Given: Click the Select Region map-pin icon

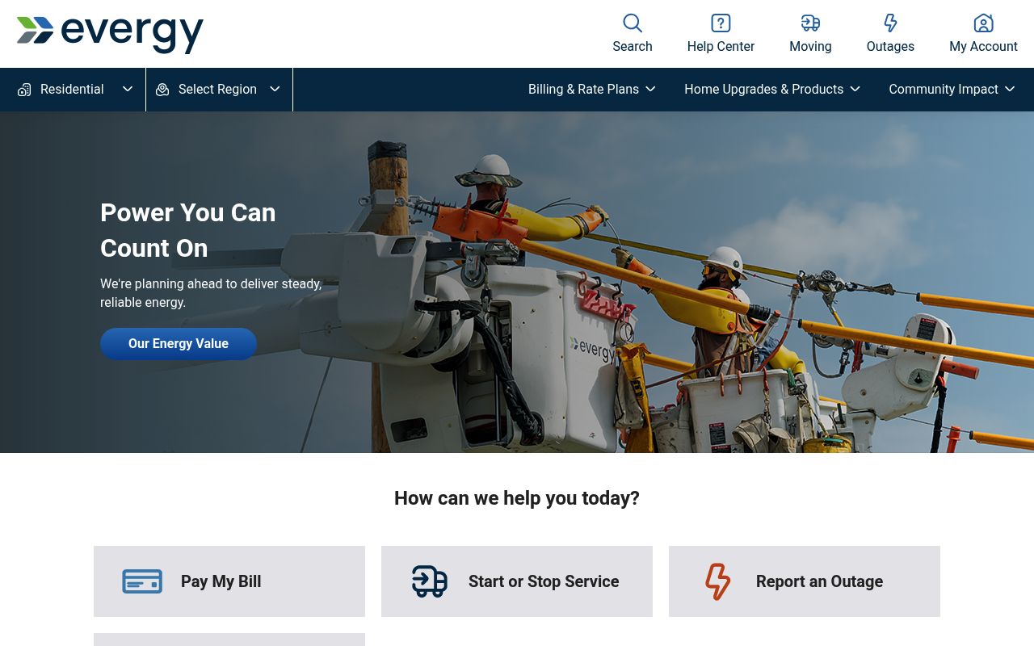Looking at the screenshot, I should pos(162,90).
